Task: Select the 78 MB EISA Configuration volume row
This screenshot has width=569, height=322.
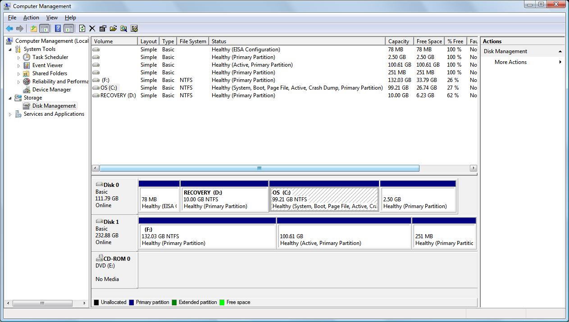Action: coord(284,50)
